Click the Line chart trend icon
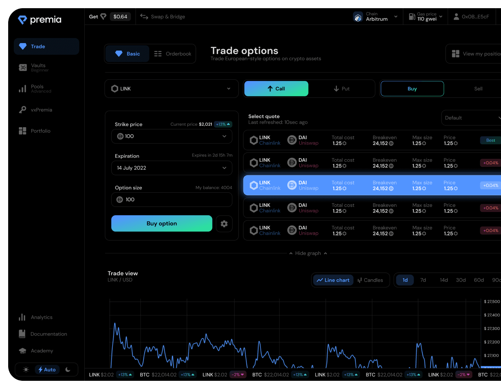501x389 pixels. tap(320, 280)
